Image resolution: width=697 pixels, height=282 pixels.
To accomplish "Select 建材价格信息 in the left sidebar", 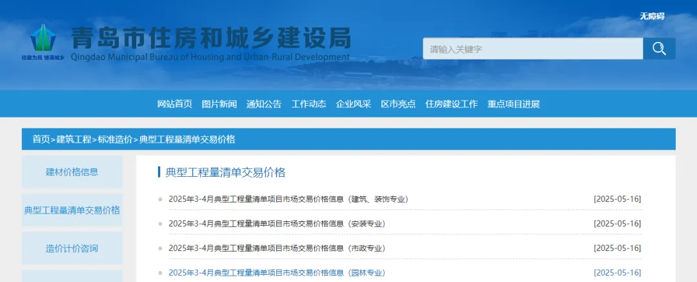I will (72, 172).
